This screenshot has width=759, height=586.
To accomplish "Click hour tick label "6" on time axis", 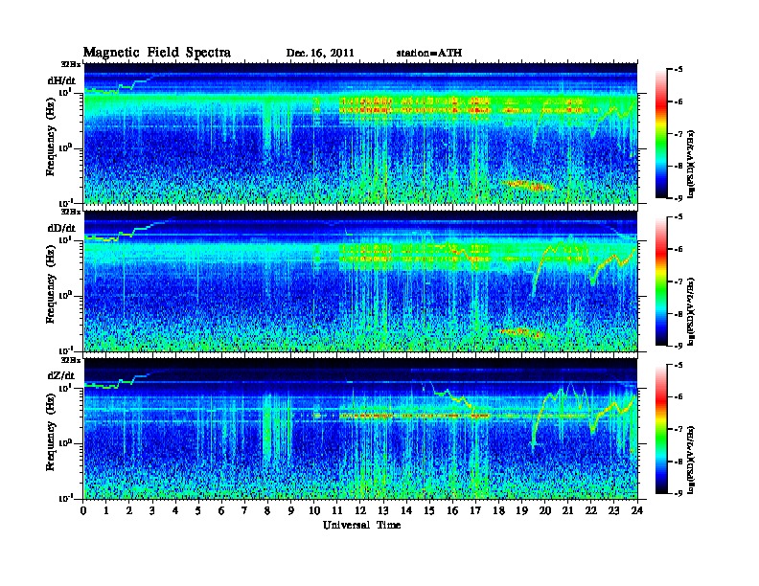I will pos(221,510).
